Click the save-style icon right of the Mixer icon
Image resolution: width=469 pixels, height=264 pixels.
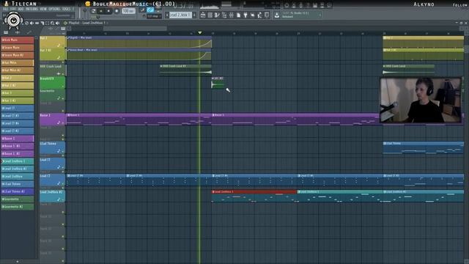[x=238, y=15]
